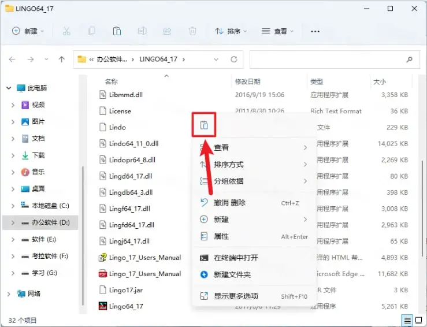Open the 查看 view dropdown in toolbar
The height and width of the screenshot is (327, 427).
click(x=277, y=31)
